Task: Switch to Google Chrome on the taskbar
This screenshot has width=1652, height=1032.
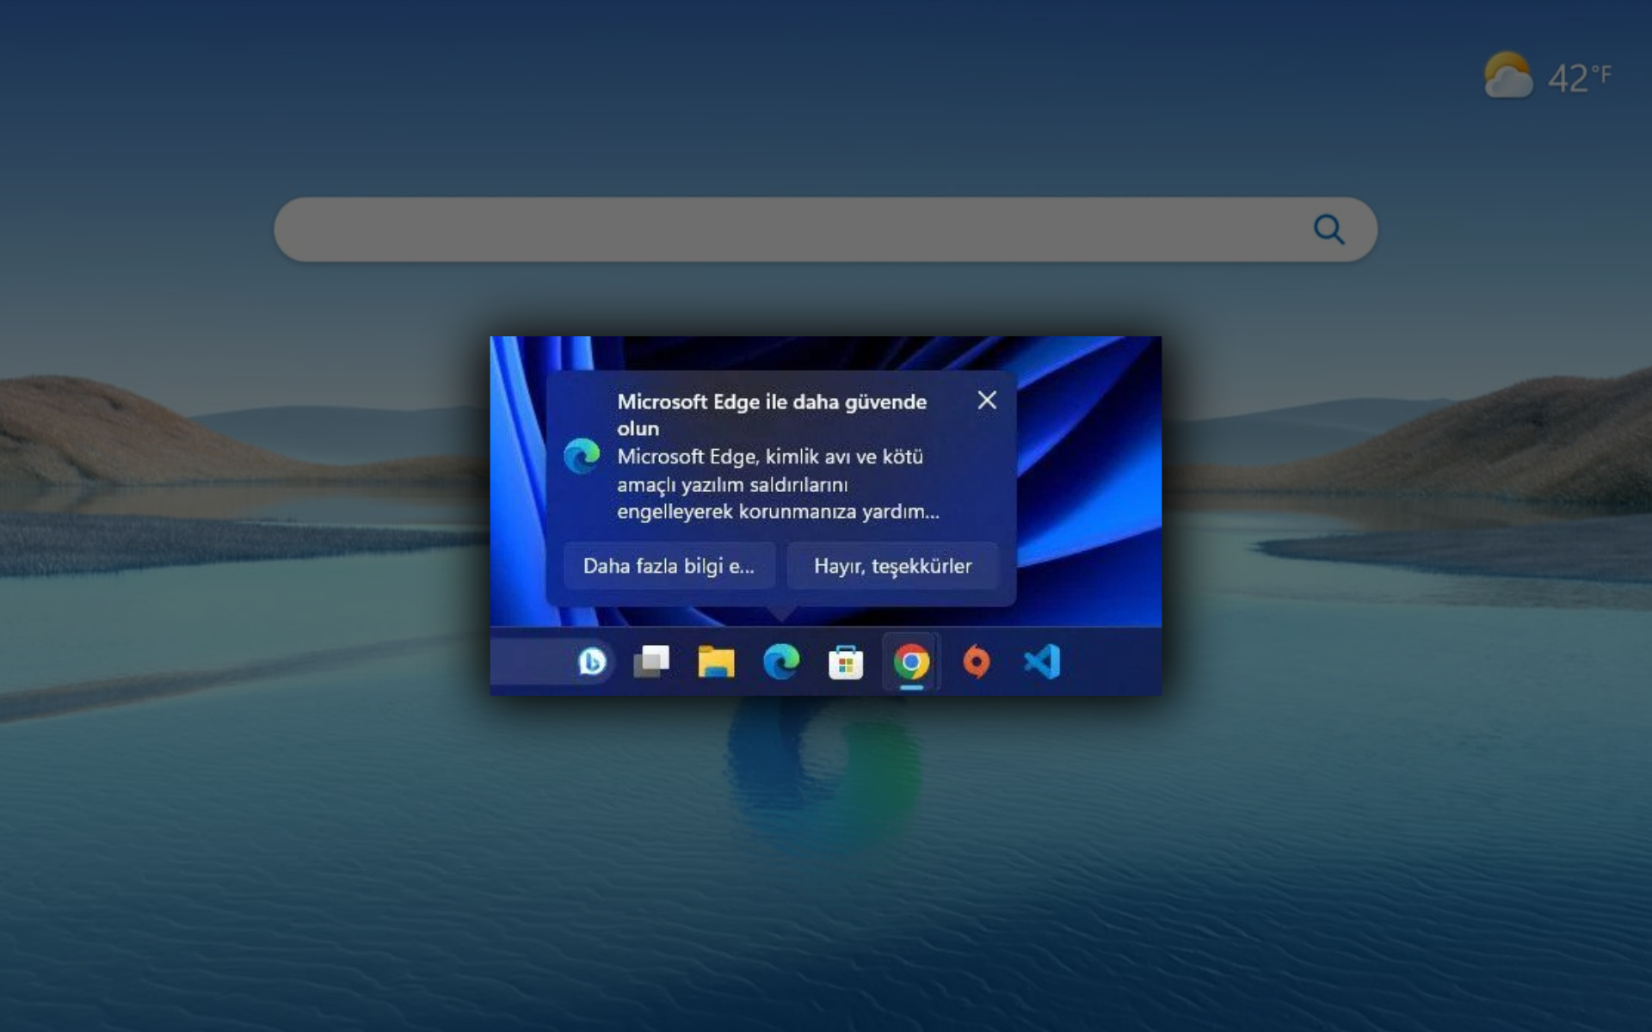Action: pos(911,662)
